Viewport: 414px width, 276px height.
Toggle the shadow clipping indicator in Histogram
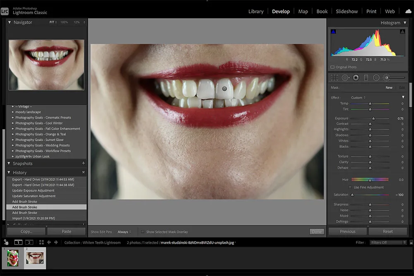click(x=334, y=31)
